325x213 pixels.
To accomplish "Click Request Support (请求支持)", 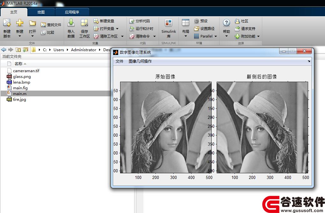I will 245,29.
